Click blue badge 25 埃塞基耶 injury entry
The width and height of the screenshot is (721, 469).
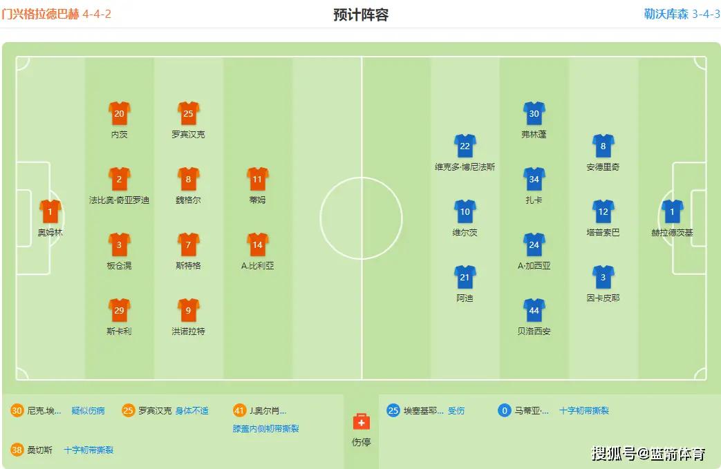click(x=393, y=410)
